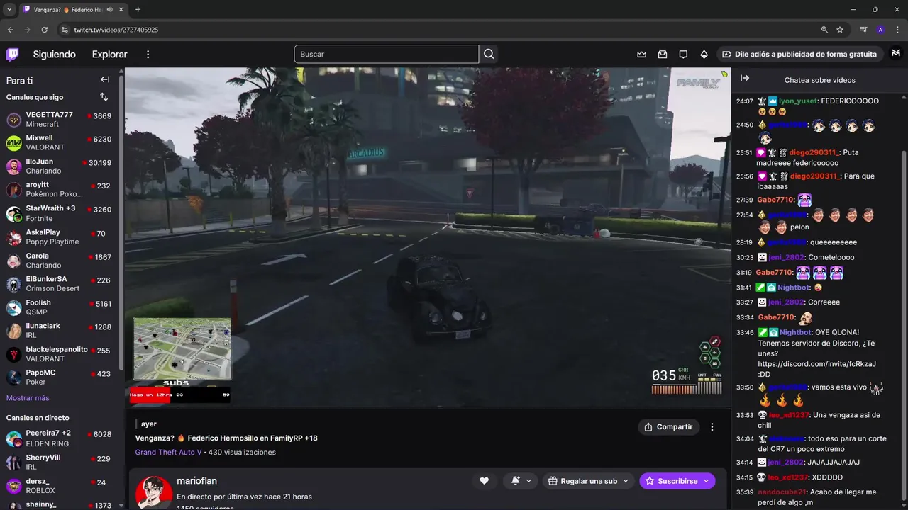Close the Venganza browser tab
Screen dimensions: 908x510
coord(120,10)
